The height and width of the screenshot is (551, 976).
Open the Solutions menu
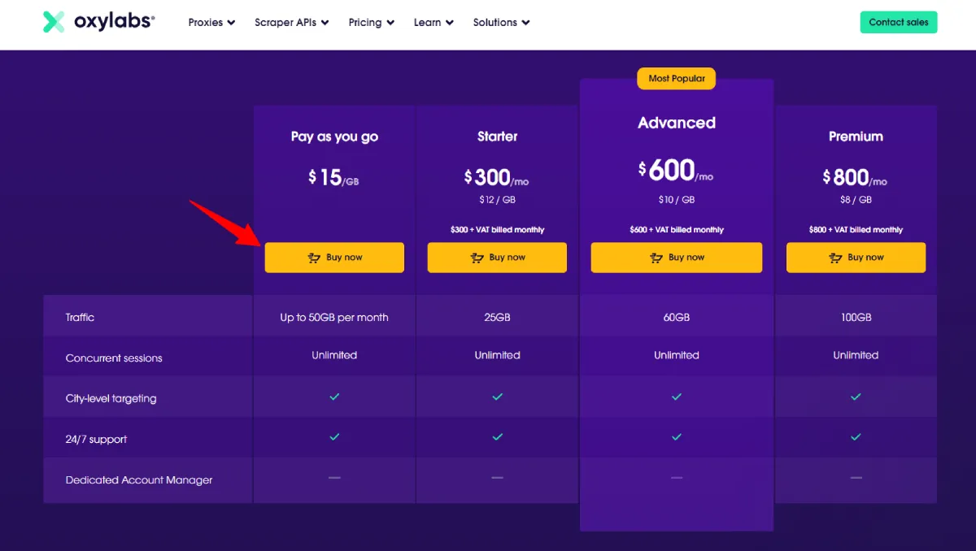(x=501, y=23)
